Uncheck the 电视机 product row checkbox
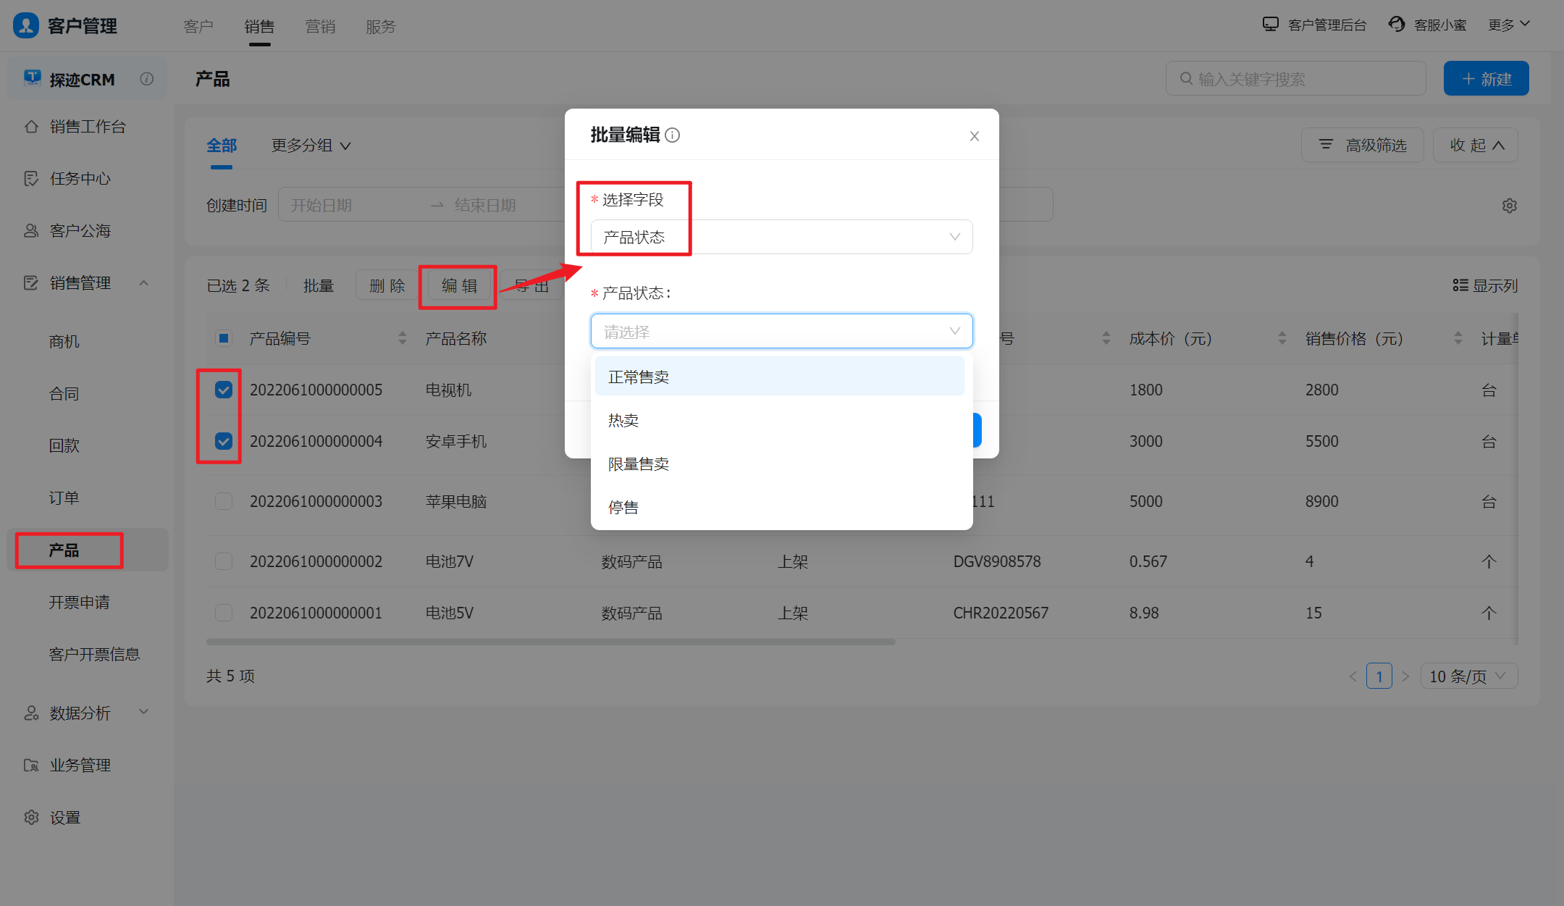The width and height of the screenshot is (1564, 906). pos(224,390)
